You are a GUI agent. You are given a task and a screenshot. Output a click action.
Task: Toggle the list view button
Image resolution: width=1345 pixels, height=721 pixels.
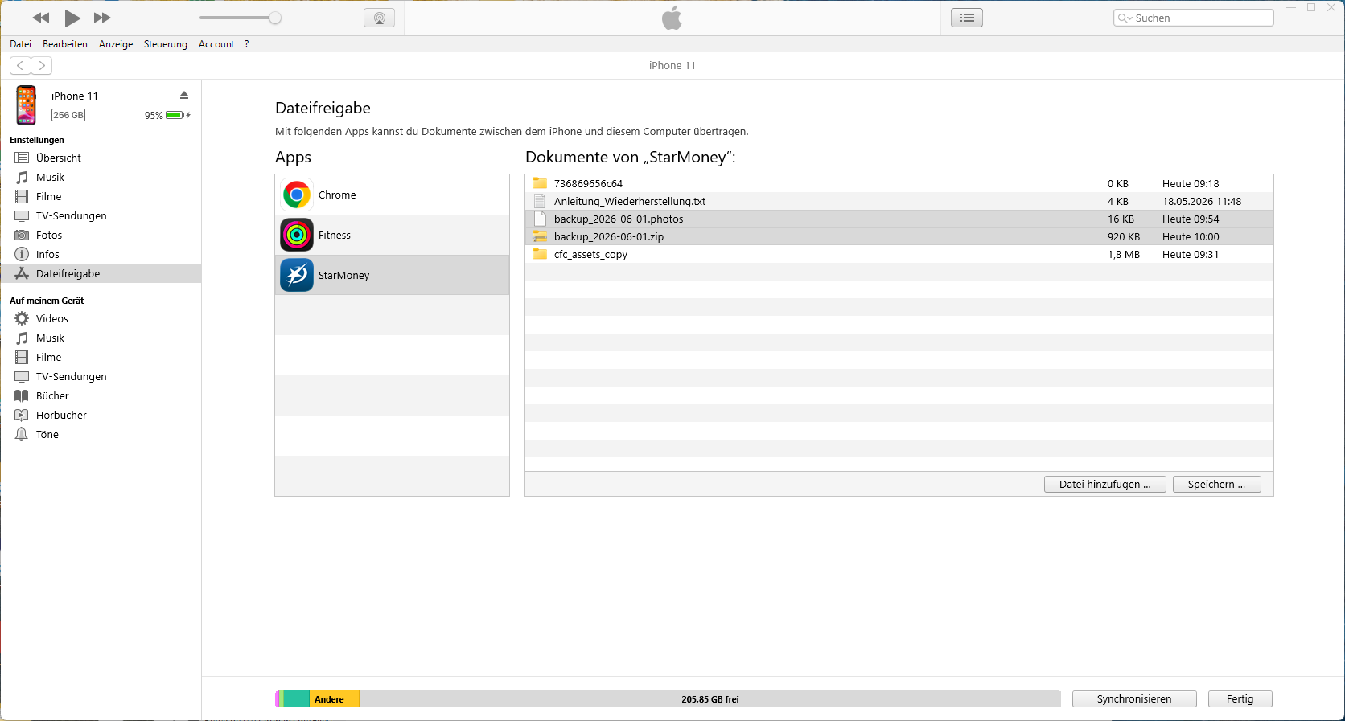tap(967, 18)
